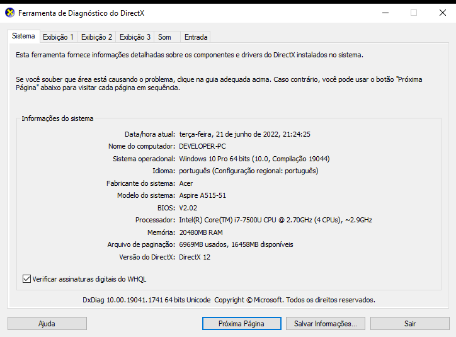Click the DxDiag version copyright text
This screenshot has width=456, height=337.
click(232, 300)
